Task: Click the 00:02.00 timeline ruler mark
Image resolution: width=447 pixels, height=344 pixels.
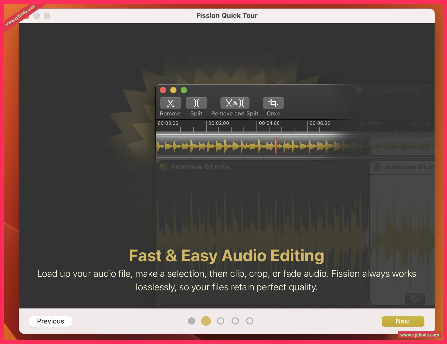Action: [x=218, y=123]
